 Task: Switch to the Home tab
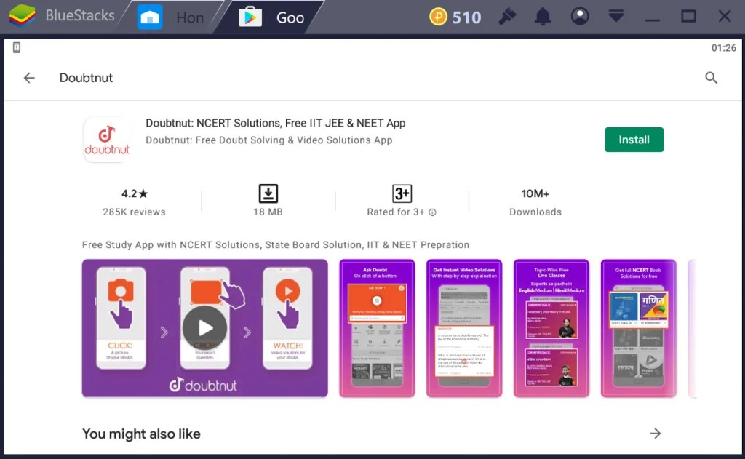pyautogui.click(x=171, y=17)
